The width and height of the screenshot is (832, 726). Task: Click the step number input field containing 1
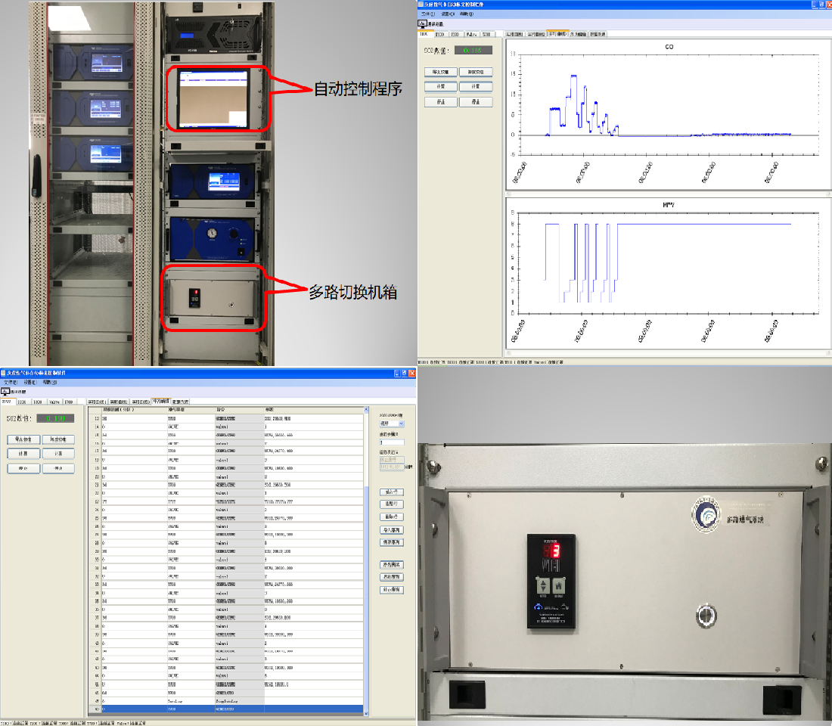(392, 442)
